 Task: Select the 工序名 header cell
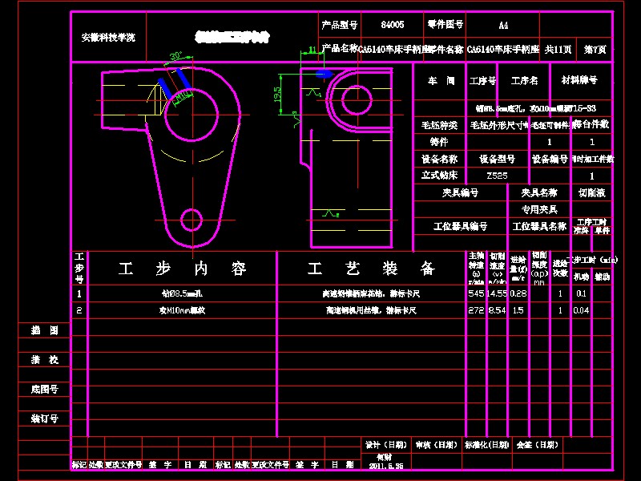pyautogui.click(x=525, y=81)
